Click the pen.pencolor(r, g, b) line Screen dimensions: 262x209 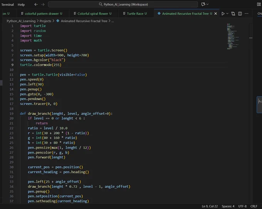(49, 153)
